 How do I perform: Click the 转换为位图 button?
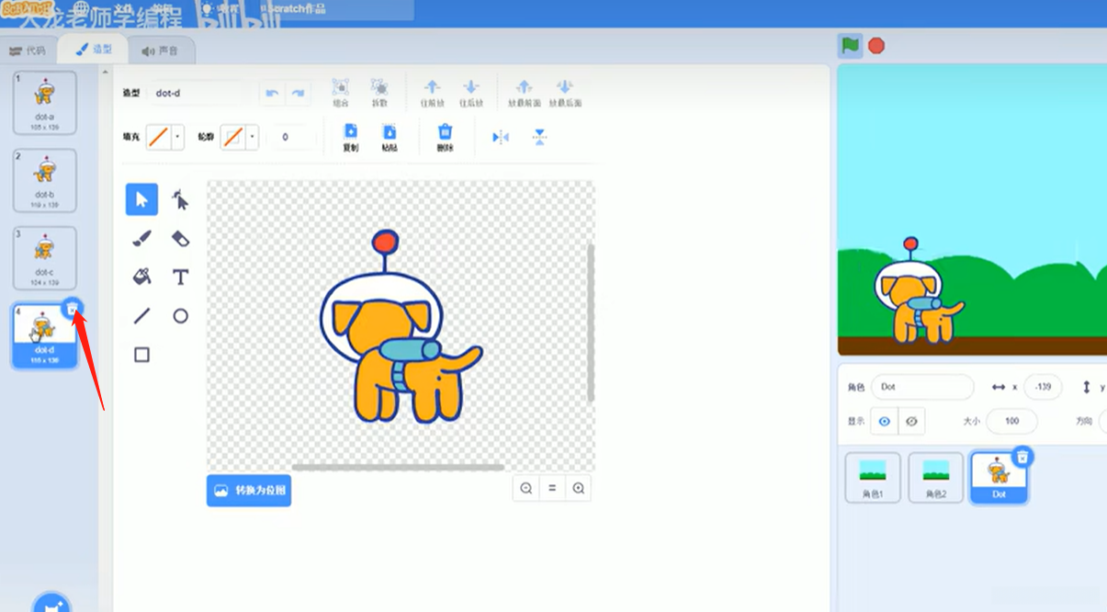pos(249,490)
